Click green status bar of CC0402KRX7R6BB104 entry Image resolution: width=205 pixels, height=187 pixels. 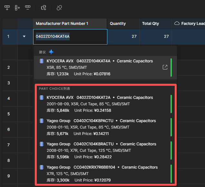coord(171,174)
